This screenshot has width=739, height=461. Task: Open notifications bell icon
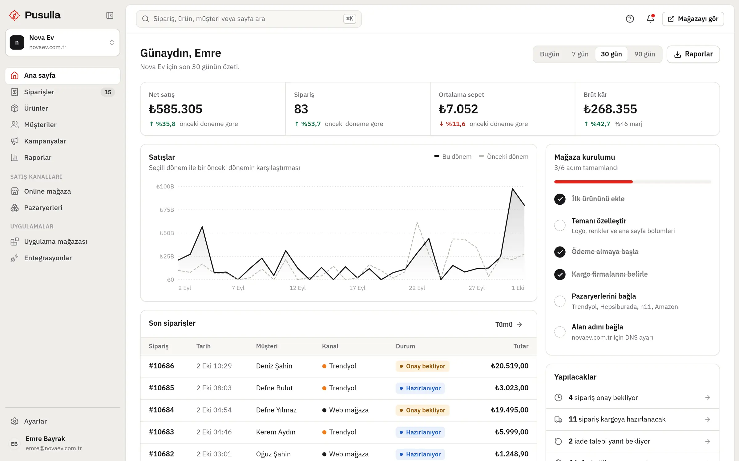click(x=650, y=19)
